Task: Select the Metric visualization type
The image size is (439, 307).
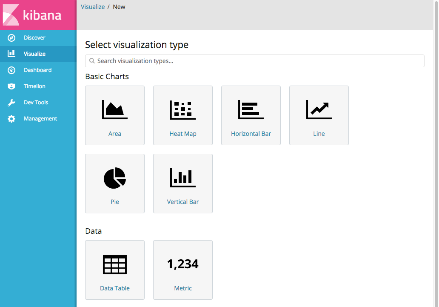Action: [x=183, y=270]
